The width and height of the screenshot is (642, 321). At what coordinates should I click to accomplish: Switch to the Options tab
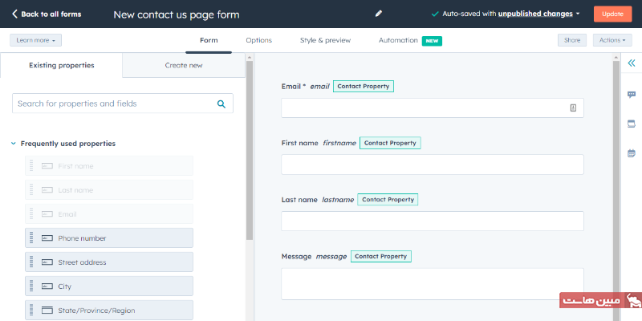258,40
